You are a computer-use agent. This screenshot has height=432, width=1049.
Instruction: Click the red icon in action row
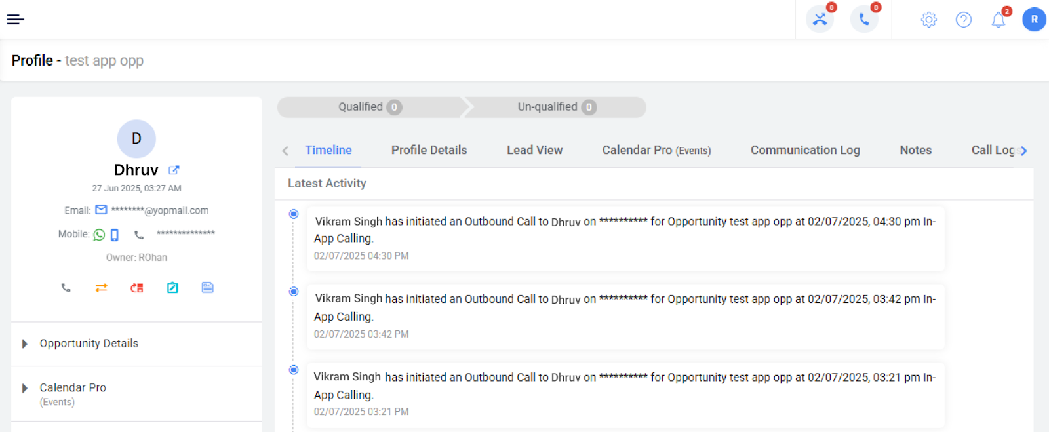coord(136,288)
